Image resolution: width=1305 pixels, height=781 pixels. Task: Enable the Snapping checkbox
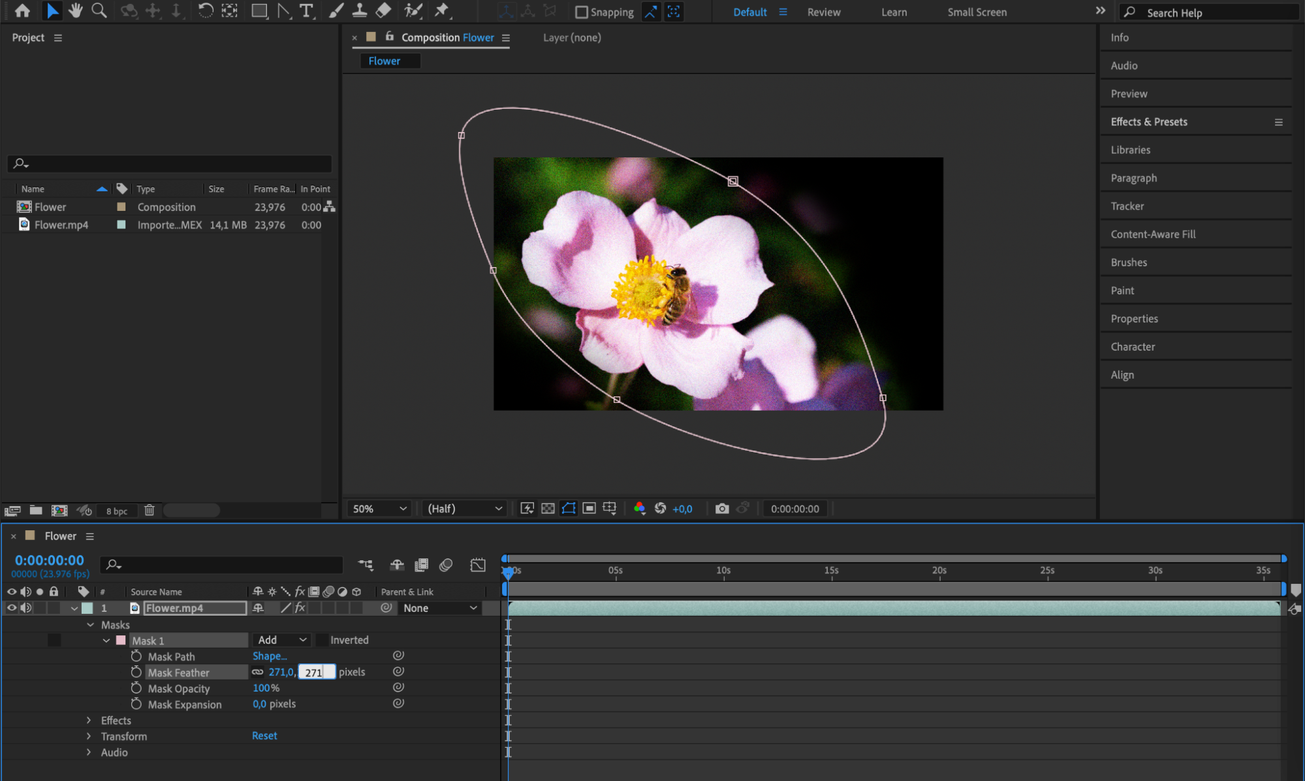581,12
